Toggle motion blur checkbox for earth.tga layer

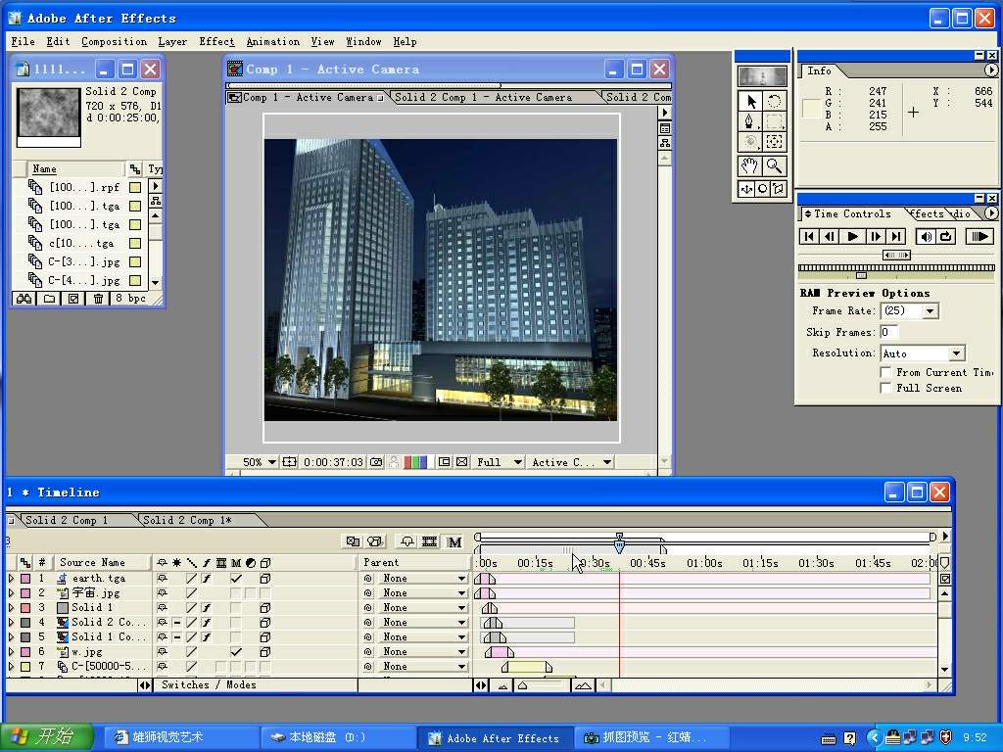tap(236, 579)
